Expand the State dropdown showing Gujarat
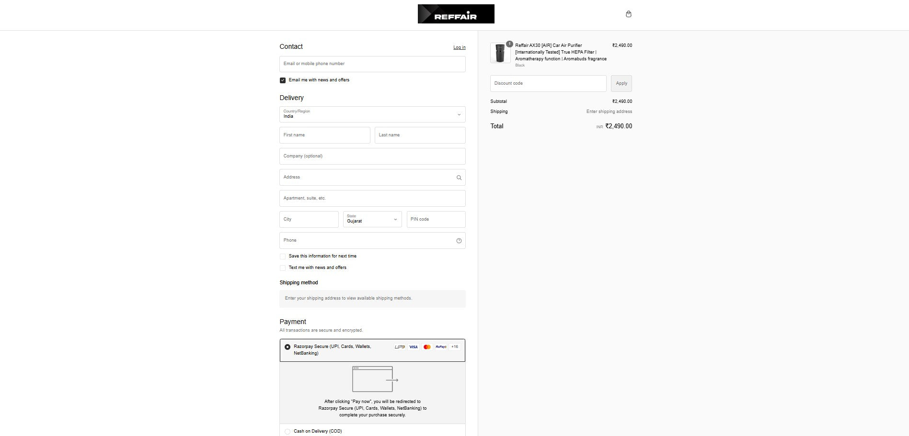The height and width of the screenshot is (436, 909). coord(372,219)
